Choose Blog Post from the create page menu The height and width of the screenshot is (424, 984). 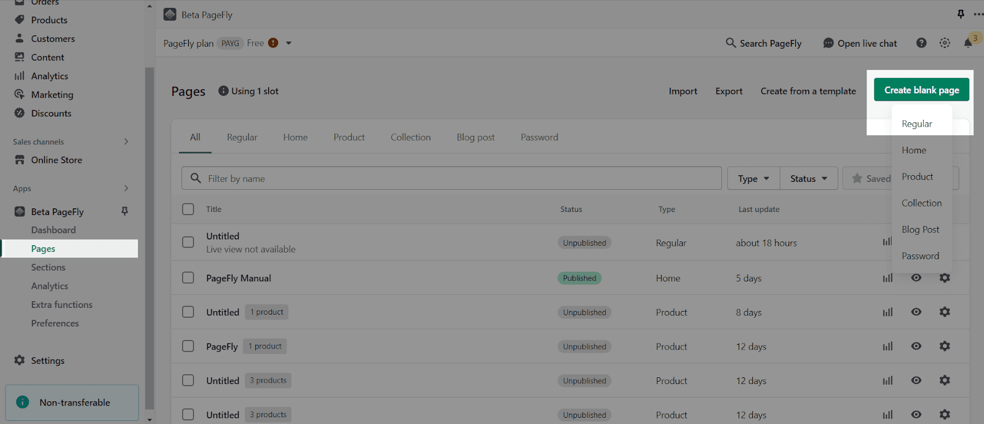click(921, 229)
